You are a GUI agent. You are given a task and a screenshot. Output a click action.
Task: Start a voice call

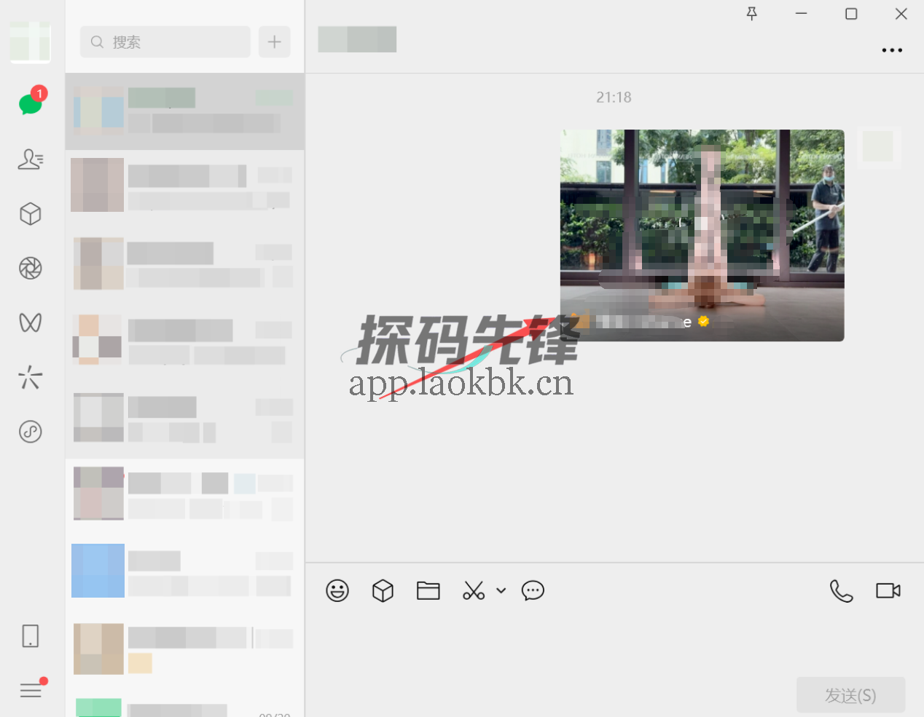click(842, 590)
